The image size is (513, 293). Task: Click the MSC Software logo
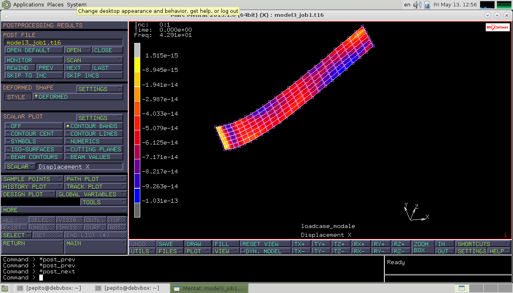pos(497,27)
